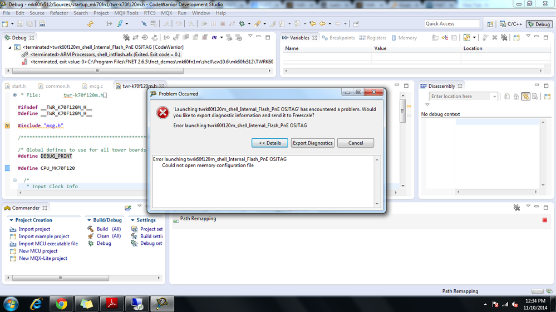556x312 pixels.
Task: Click the Enter location here field
Action: [x=461, y=96]
